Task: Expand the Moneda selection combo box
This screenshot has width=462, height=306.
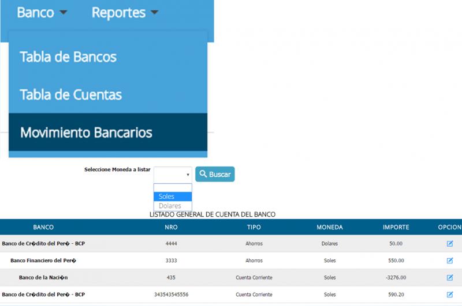Action: click(173, 174)
